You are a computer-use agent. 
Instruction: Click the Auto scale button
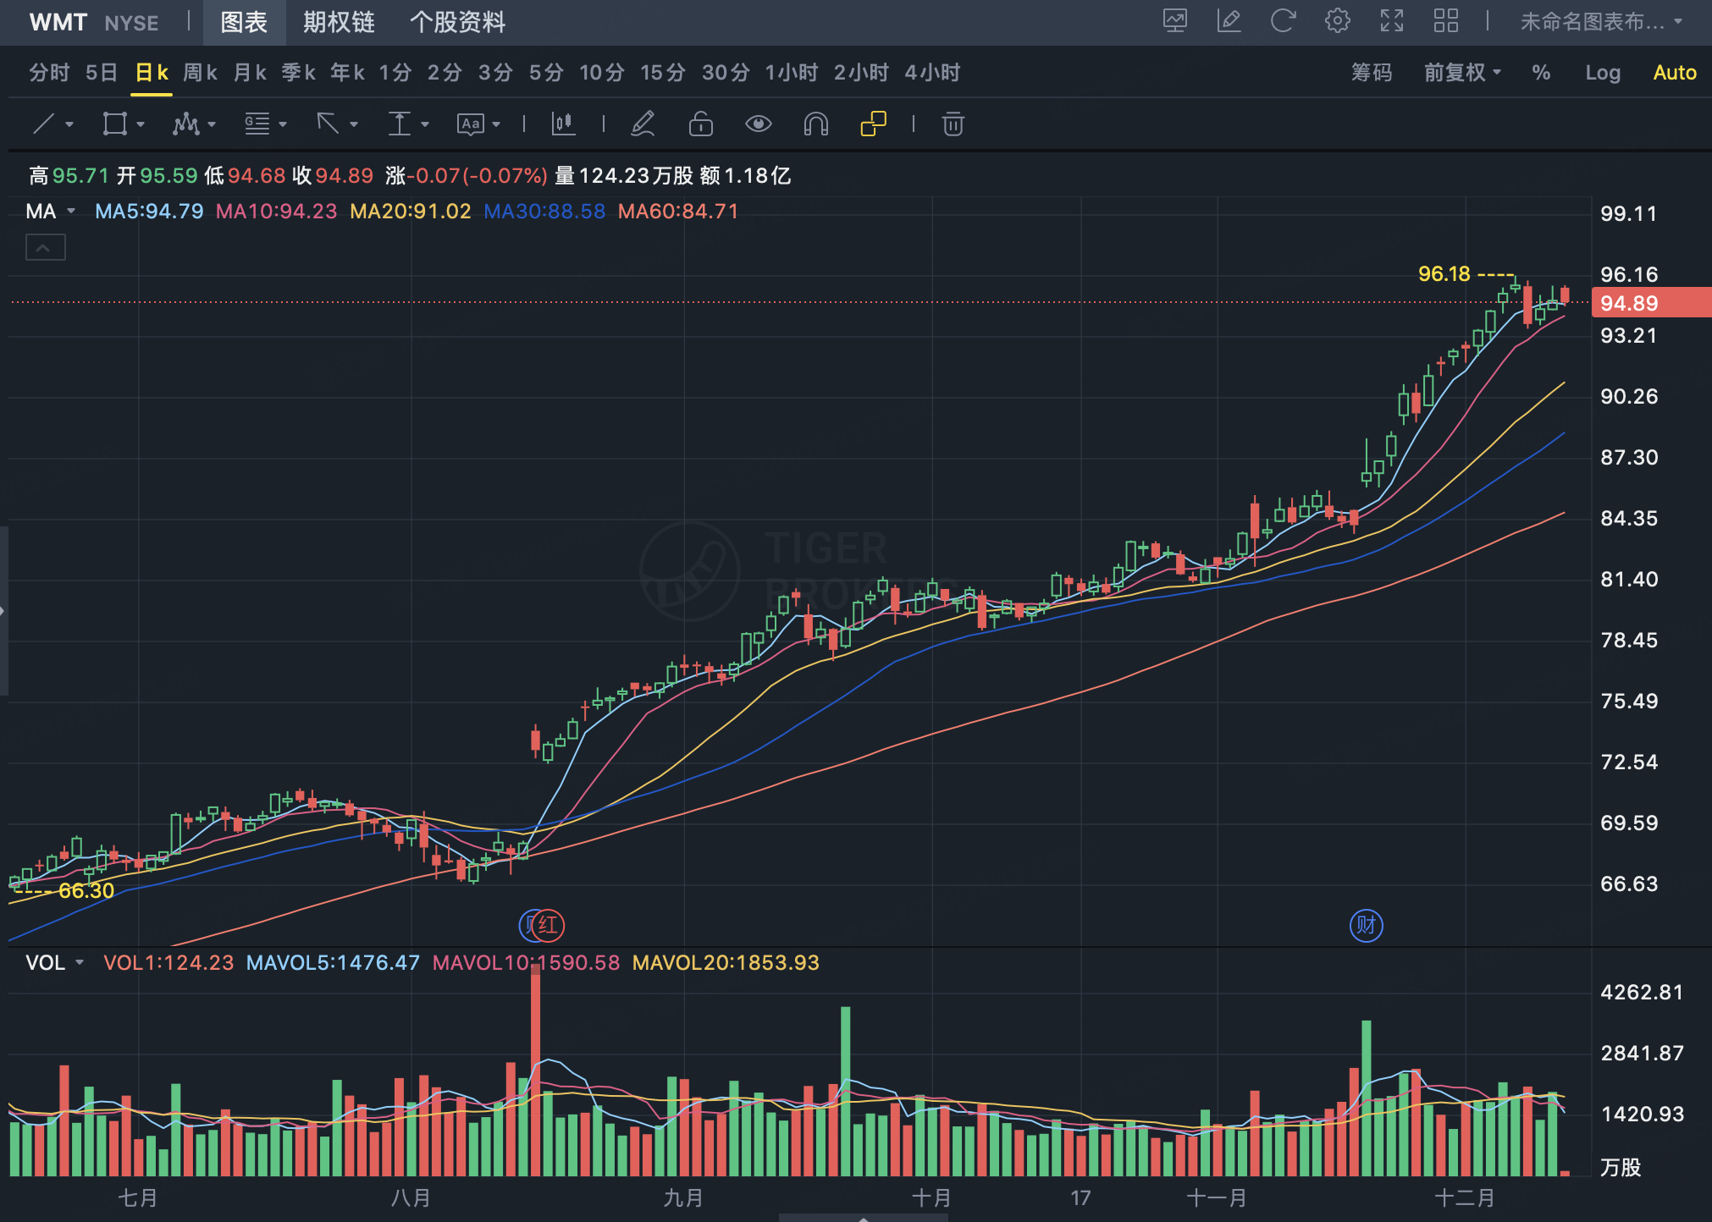pos(1674,73)
